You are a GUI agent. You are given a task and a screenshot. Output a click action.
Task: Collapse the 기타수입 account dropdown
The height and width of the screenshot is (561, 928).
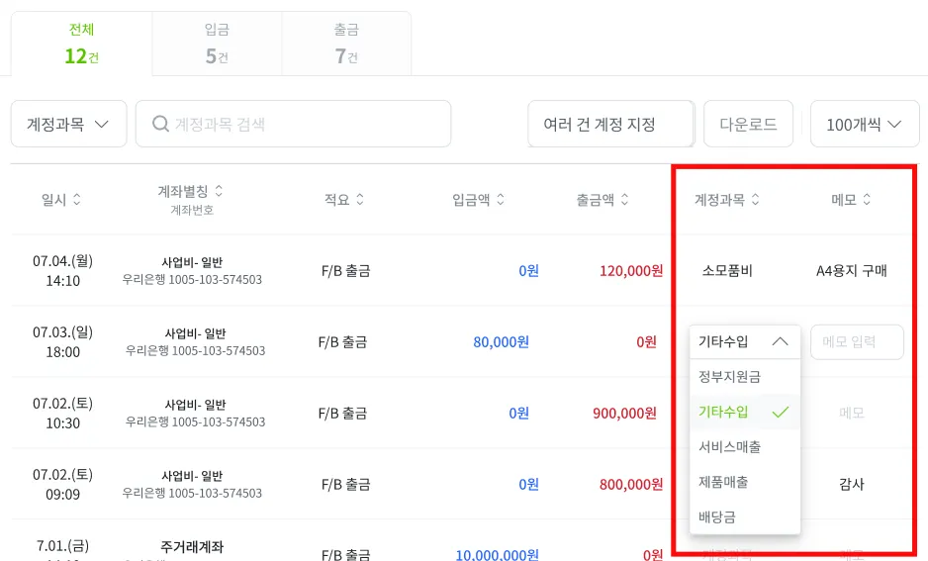(745, 341)
